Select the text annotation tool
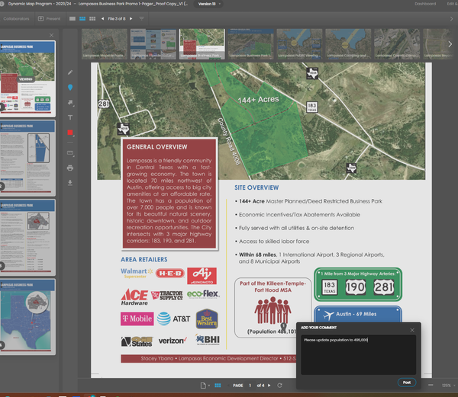Viewport: 458px width, 397px height. (70, 117)
